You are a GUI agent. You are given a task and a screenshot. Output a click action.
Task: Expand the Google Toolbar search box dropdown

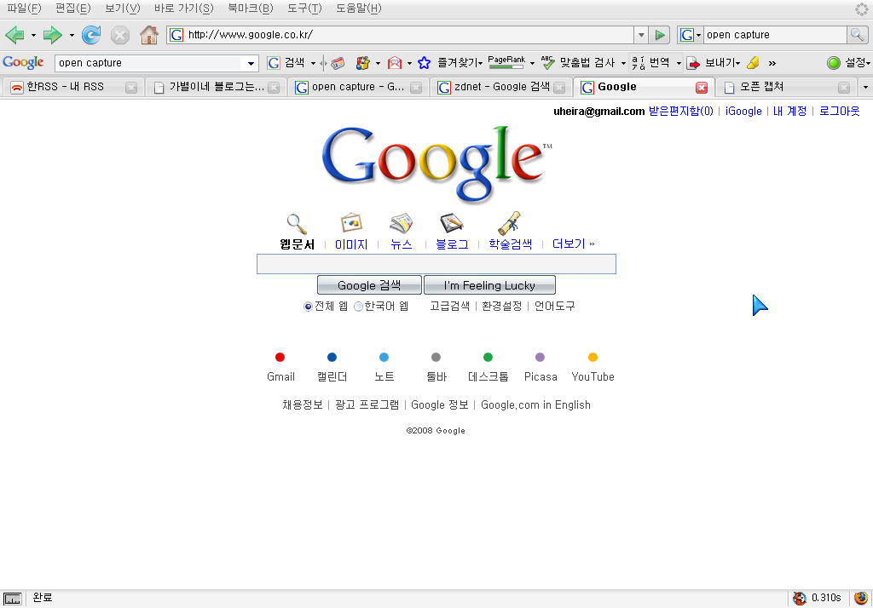pyautogui.click(x=251, y=63)
